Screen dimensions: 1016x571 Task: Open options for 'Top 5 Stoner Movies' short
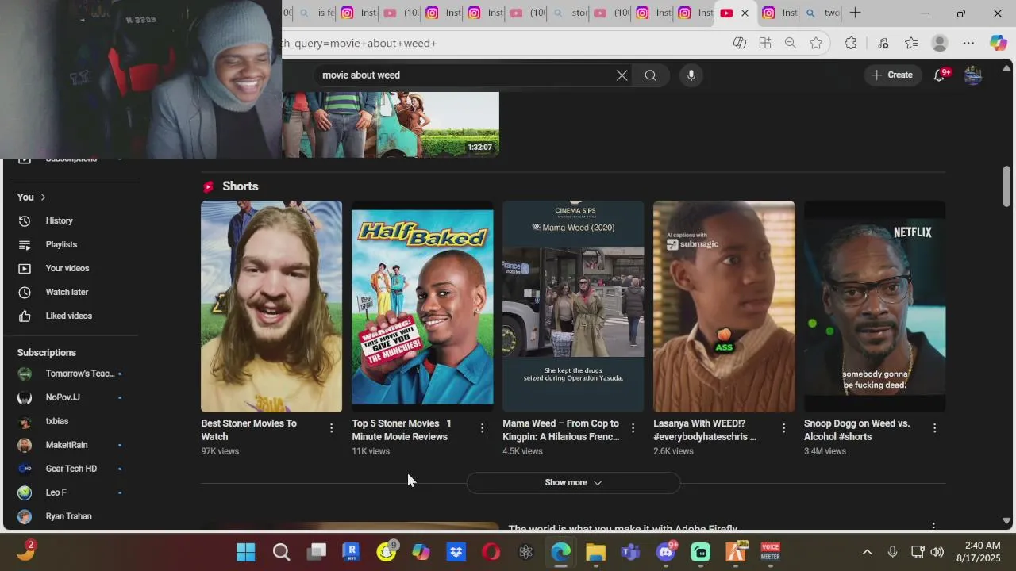482,428
